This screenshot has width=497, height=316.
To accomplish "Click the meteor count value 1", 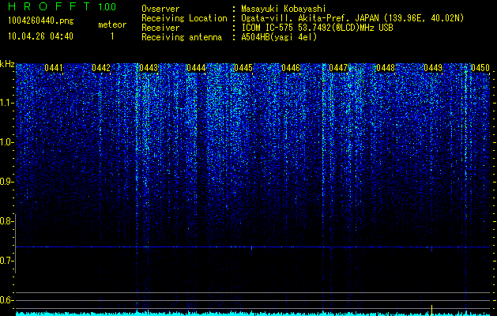I will point(112,36).
